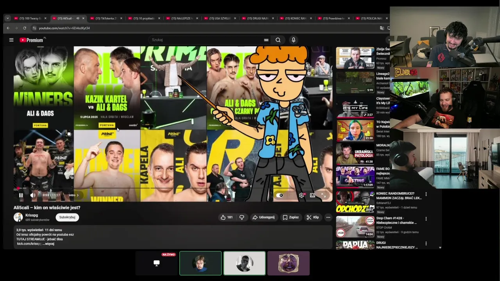Open the three-dot menu beside Klip
500x281 pixels.
tap(328, 217)
